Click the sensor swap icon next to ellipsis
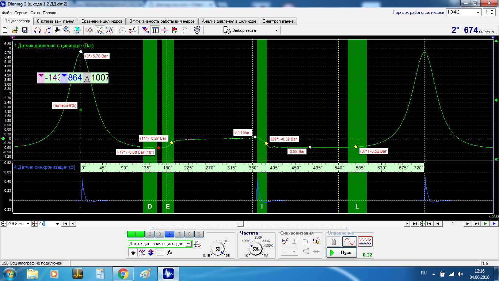This screenshot has width=499, height=281. pos(197,244)
